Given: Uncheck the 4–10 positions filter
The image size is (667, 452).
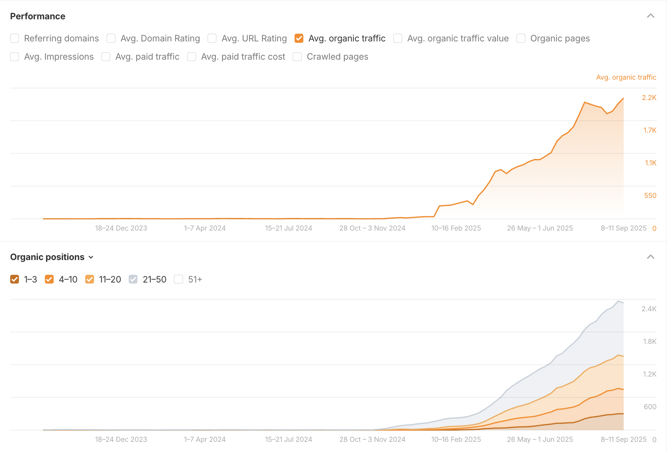Looking at the screenshot, I should pyautogui.click(x=49, y=279).
